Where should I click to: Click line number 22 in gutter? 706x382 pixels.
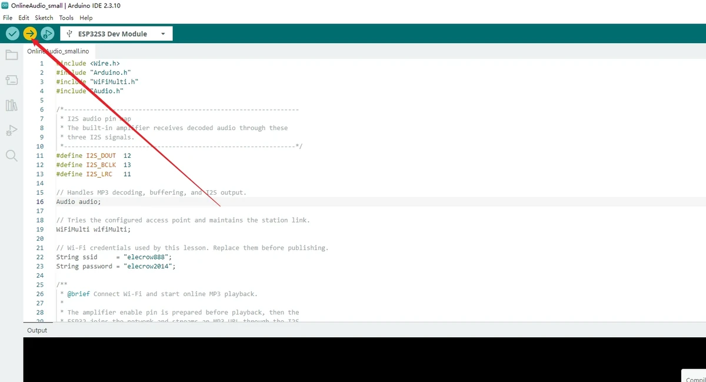click(40, 257)
